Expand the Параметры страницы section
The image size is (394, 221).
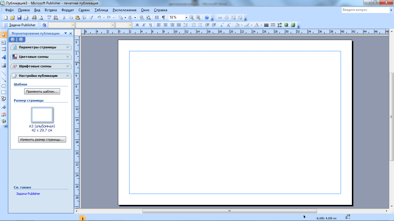point(41,47)
